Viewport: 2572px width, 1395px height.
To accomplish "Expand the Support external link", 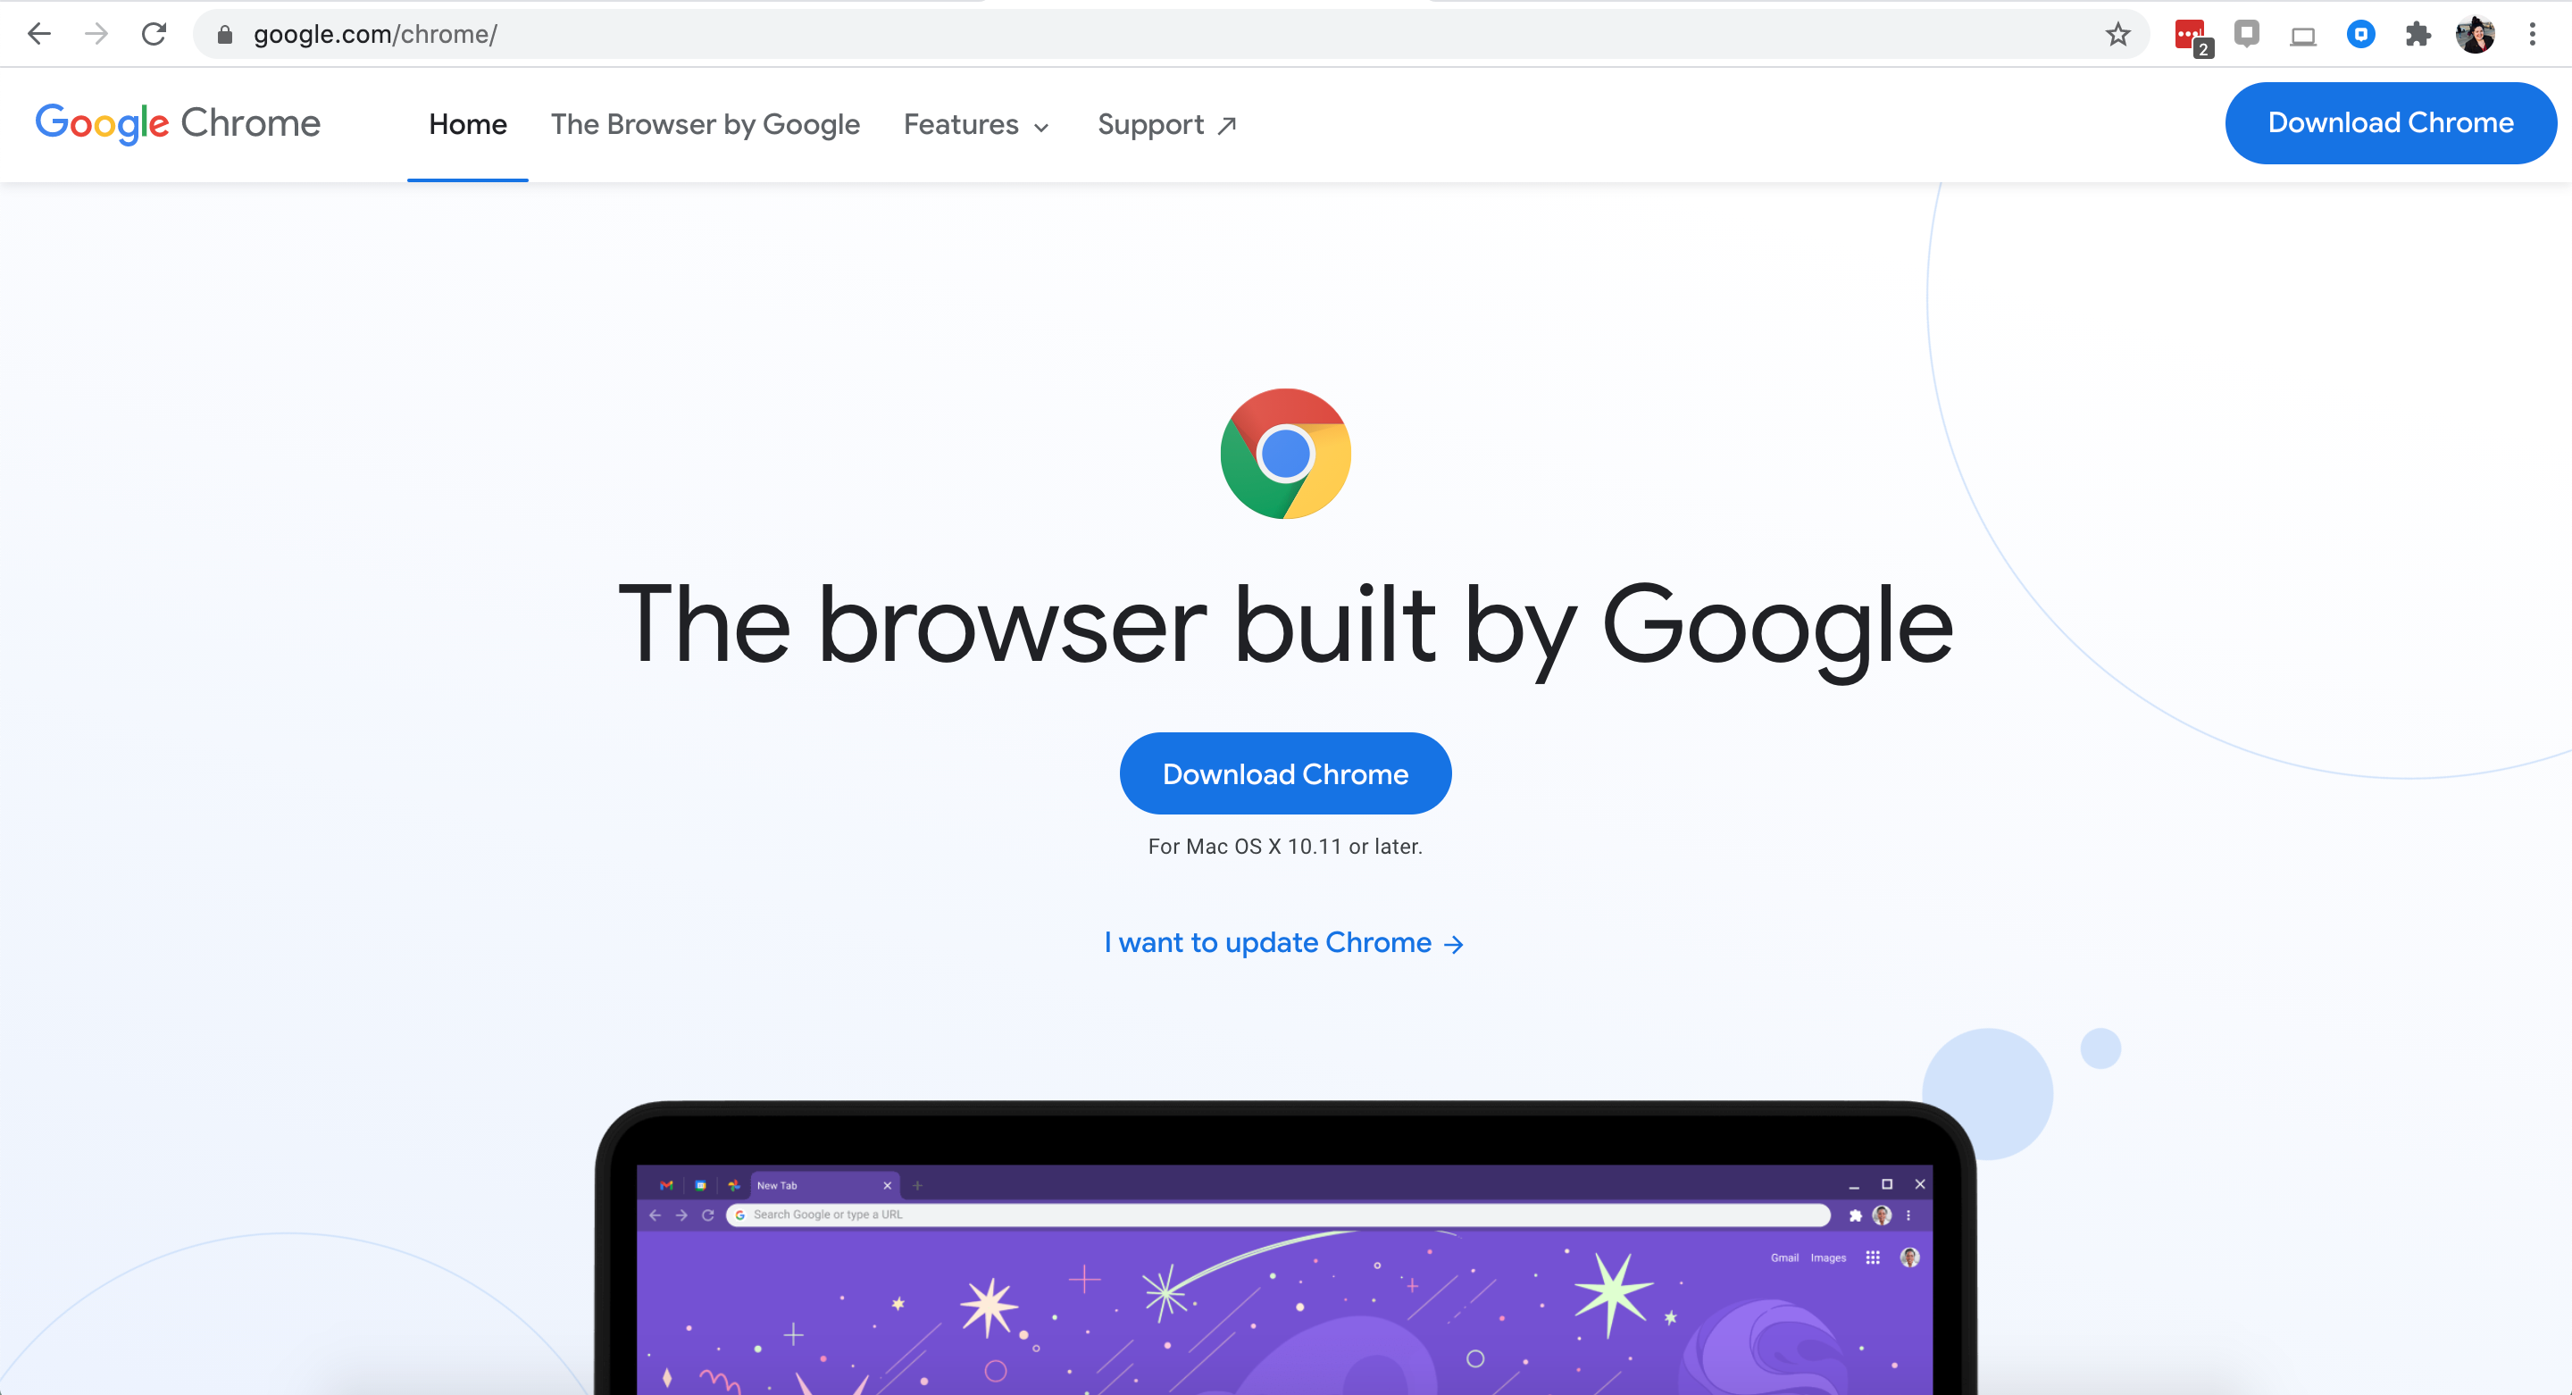I will 1165,124.
